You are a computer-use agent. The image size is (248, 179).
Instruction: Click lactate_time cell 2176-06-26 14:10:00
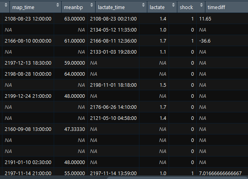(x=113, y=107)
